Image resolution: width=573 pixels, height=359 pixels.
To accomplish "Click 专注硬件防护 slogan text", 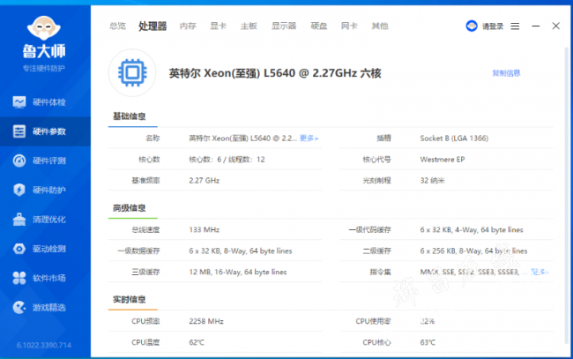I will pyautogui.click(x=44, y=69).
